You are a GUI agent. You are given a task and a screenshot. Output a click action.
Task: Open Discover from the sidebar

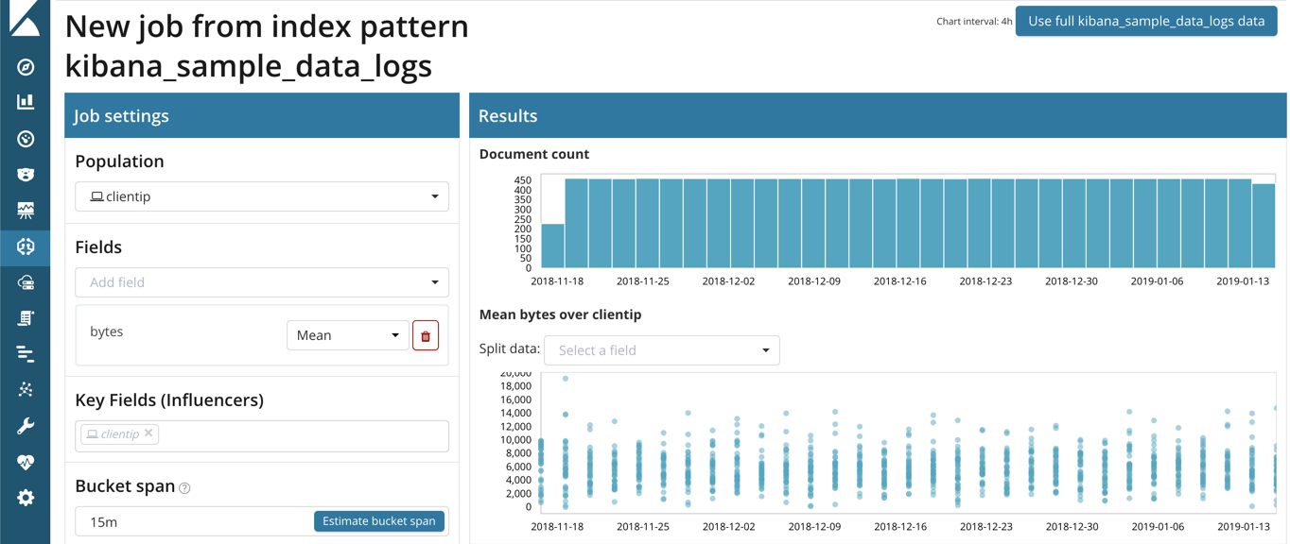(26, 67)
